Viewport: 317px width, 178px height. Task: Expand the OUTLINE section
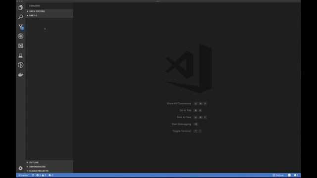click(50, 163)
